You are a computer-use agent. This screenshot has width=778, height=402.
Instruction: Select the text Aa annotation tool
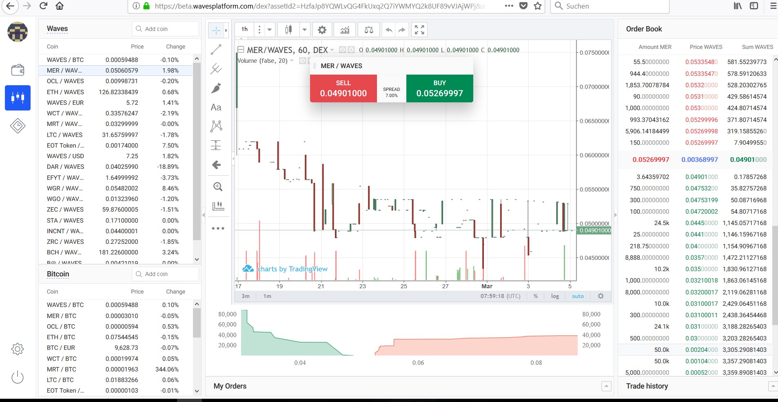coord(216,107)
